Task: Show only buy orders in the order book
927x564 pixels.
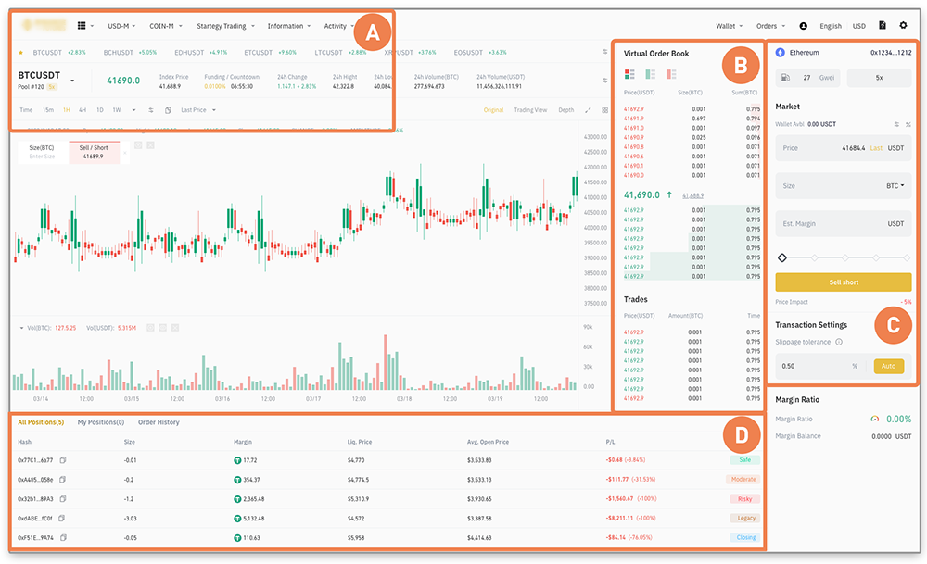Action: (x=652, y=74)
